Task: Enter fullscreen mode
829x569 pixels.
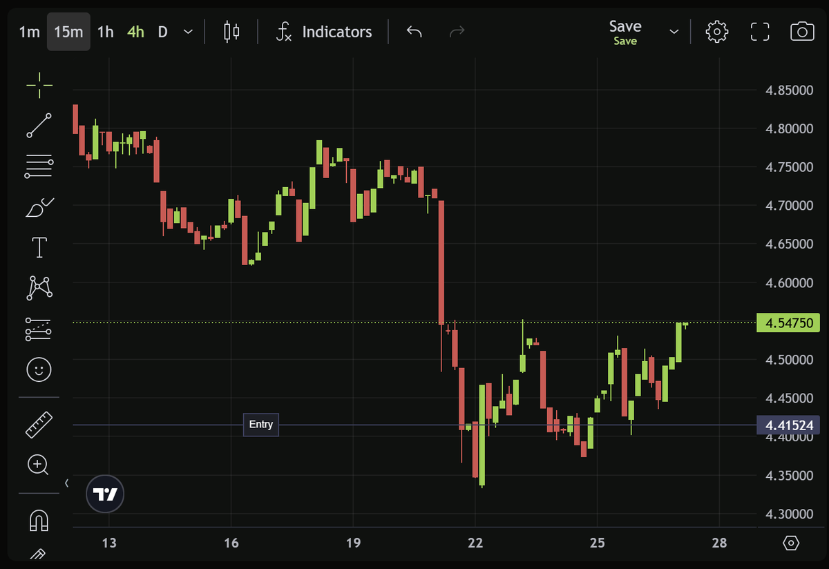Action: point(760,32)
